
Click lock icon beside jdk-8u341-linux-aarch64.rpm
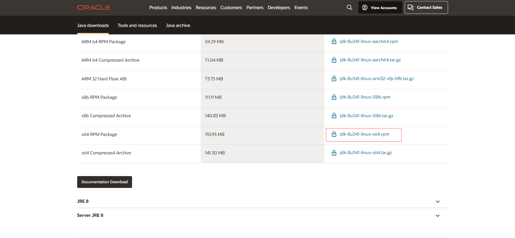[334, 42]
